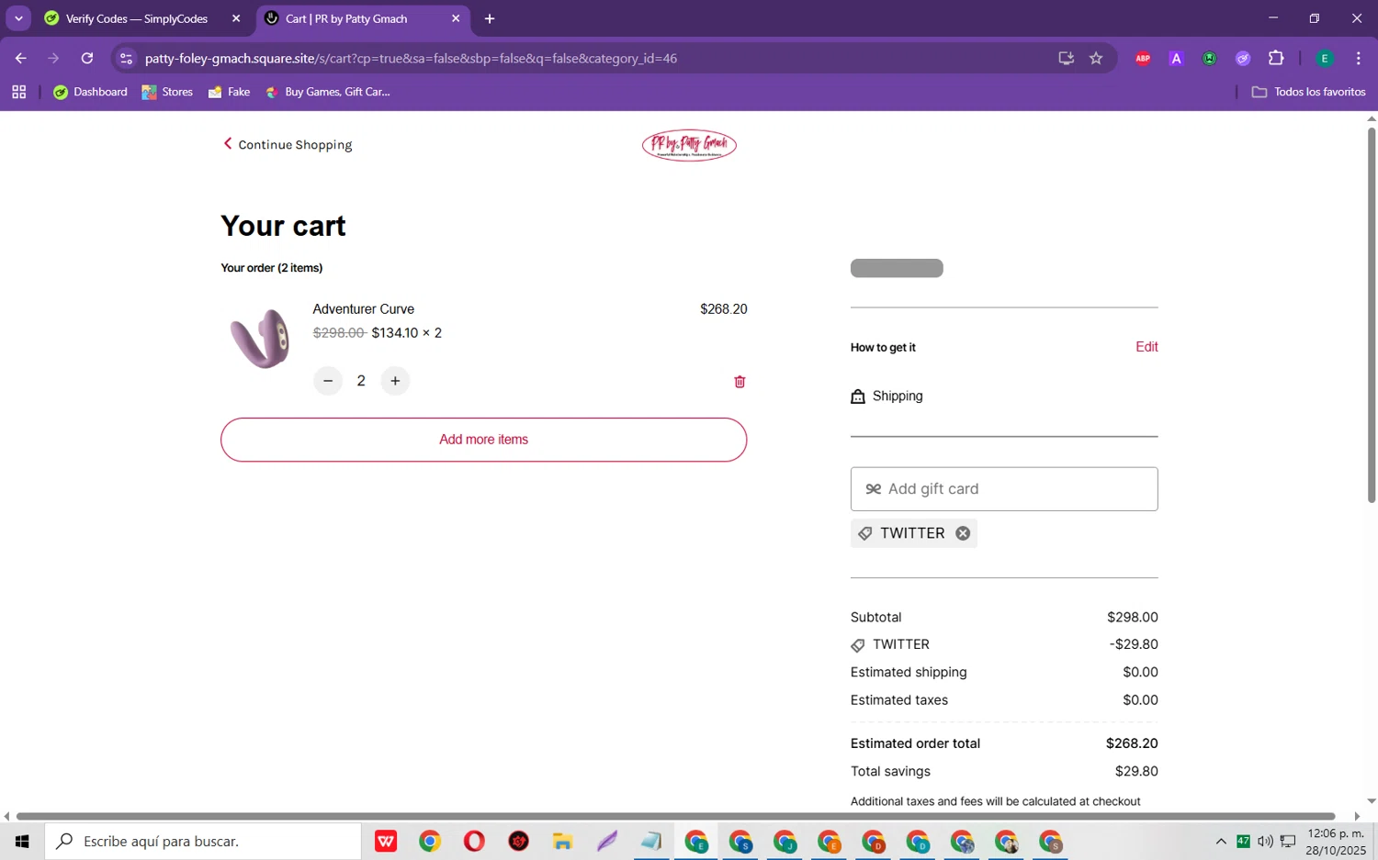
Task: Open the bookmarks apps grid
Action: click(19, 92)
